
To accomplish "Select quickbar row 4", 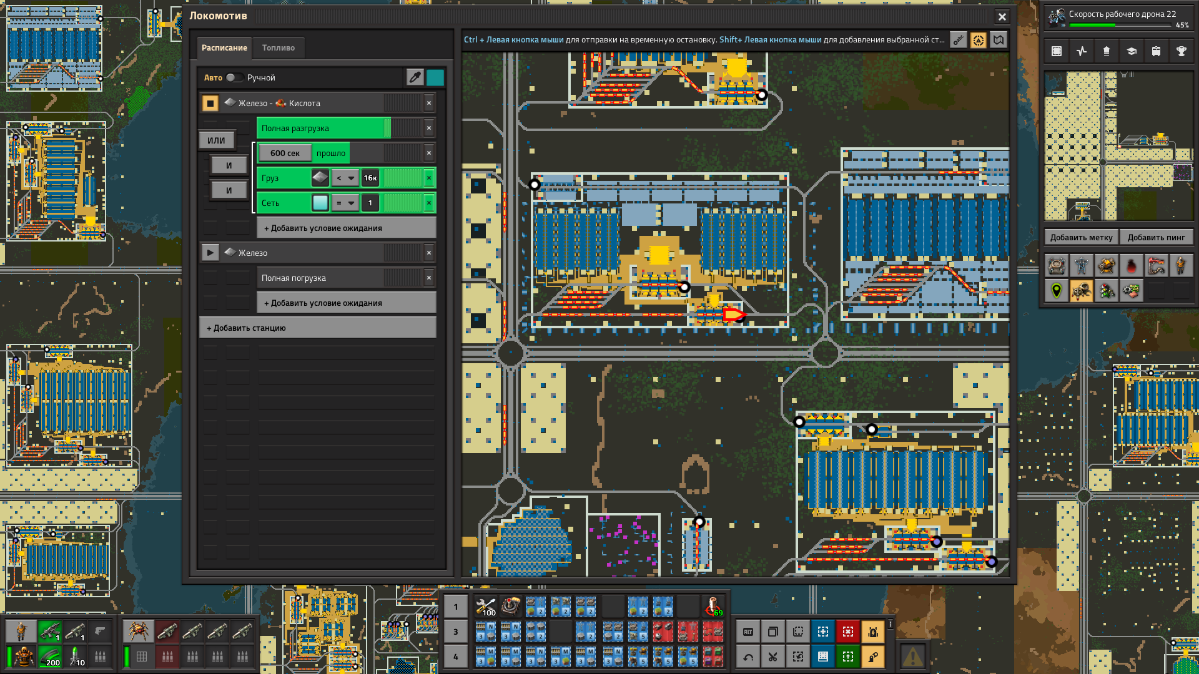I will point(456,657).
